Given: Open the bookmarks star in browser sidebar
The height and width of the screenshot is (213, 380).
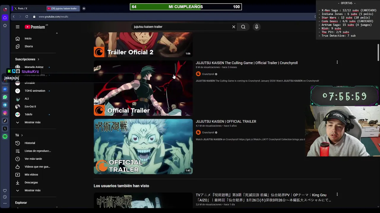Looking at the screenshot, I should [5, 26].
